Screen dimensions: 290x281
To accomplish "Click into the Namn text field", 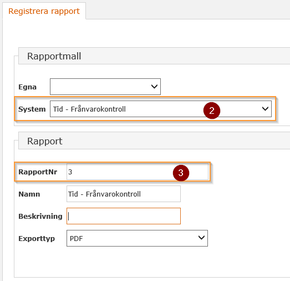I will (124, 194).
